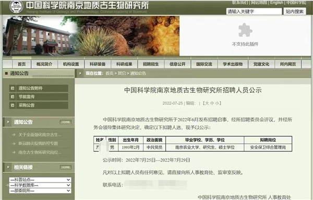This screenshot has width=313, height=200.
Task: Open the 新冠肺炎疫情防控专题 link
Action: (x=38, y=143)
